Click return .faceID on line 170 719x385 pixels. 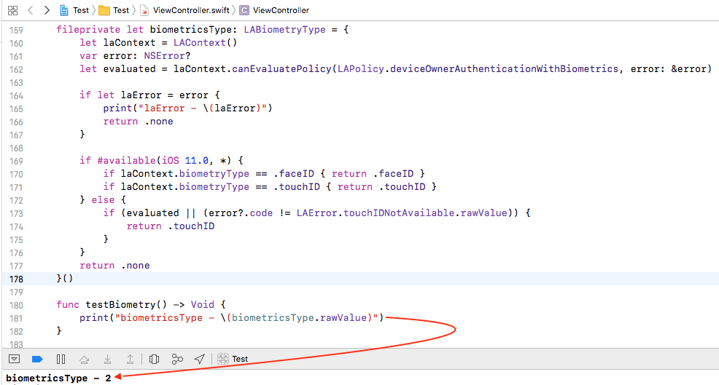[x=372, y=174]
